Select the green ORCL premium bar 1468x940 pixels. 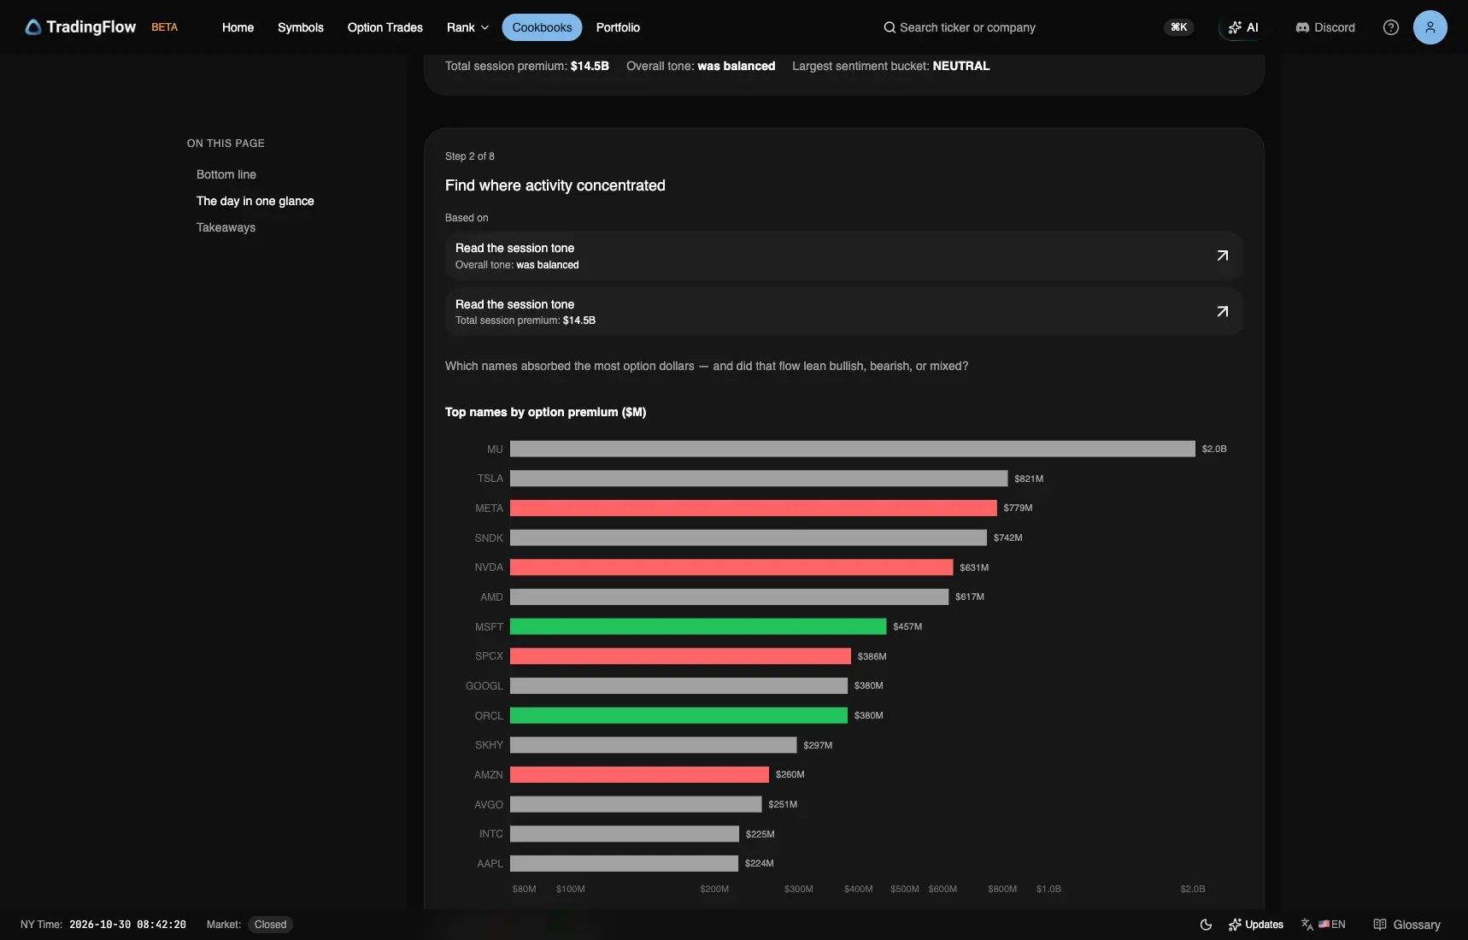tap(678, 715)
